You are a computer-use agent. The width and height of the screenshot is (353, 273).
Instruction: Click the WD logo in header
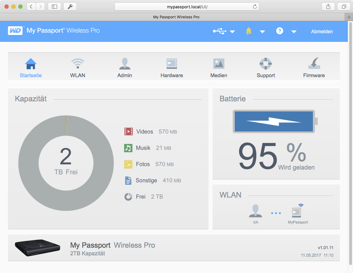(15, 31)
